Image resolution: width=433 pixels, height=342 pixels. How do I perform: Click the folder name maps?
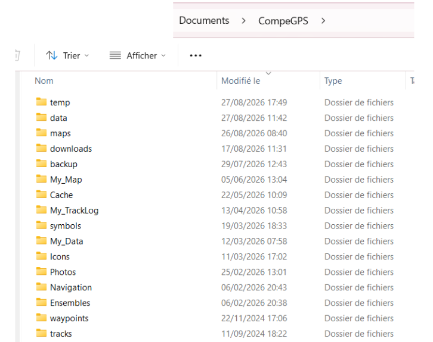(60, 134)
